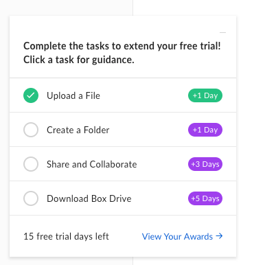
Task: Click the +3 Days badge
Action: click(205, 164)
